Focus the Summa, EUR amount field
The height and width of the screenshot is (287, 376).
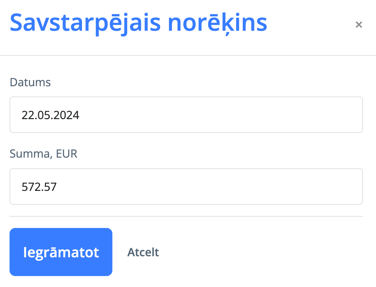(186, 186)
